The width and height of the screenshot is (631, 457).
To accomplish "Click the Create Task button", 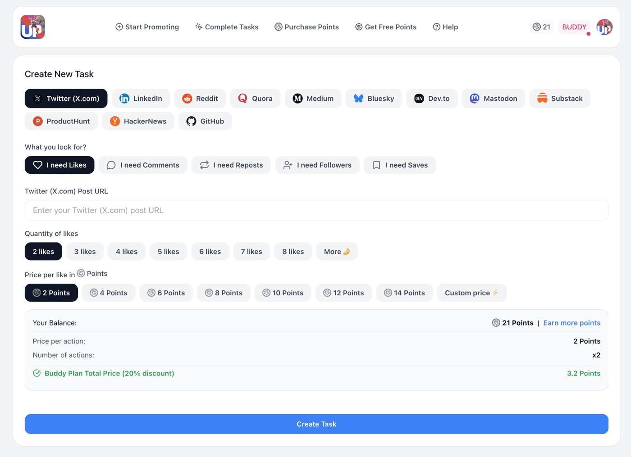I will coord(316,424).
